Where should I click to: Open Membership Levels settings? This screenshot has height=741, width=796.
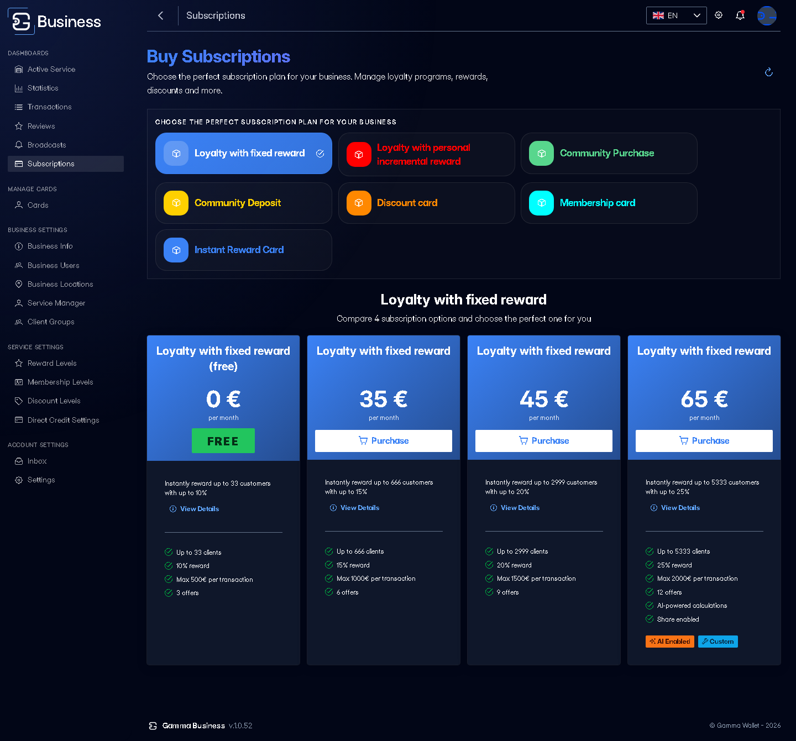click(66, 382)
